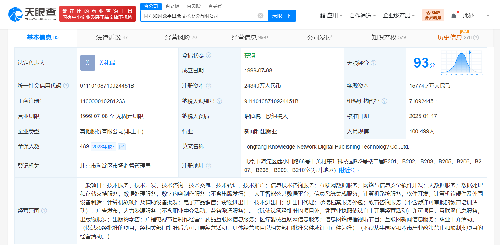Image resolution: width=500 pixels, height=245 pixels.
Task: Open the 天眼评分 distribution chart
Action: [x=462, y=63]
